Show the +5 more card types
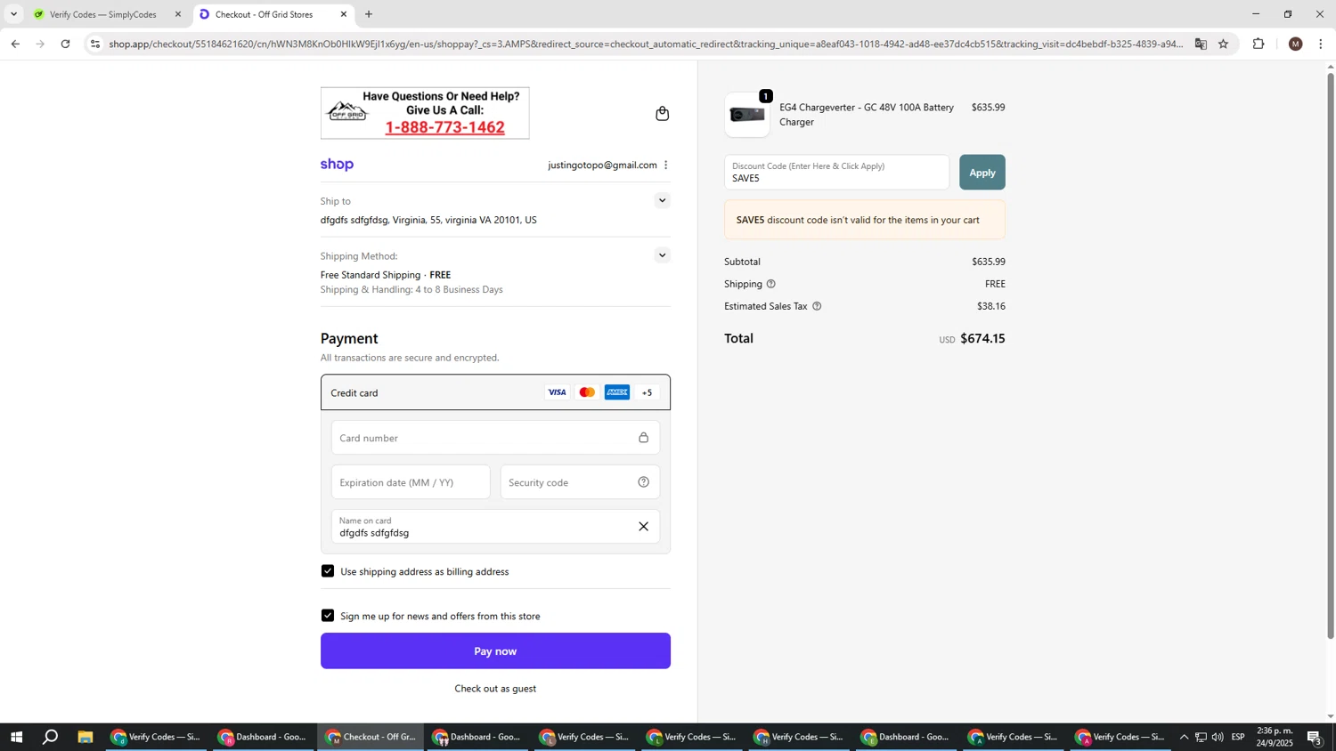The image size is (1336, 751). (x=648, y=392)
